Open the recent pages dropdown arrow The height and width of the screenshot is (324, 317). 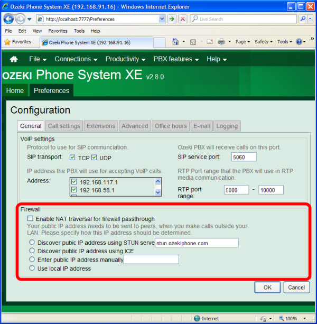point(30,19)
